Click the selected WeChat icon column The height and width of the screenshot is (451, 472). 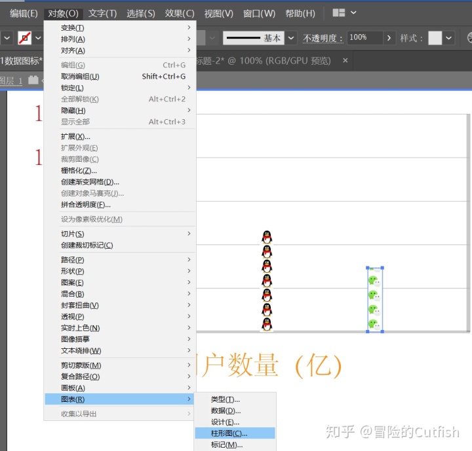pos(375,299)
